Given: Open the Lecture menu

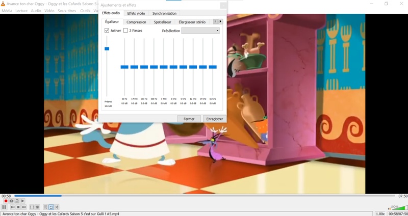Looking at the screenshot, I should [x=21, y=11].
